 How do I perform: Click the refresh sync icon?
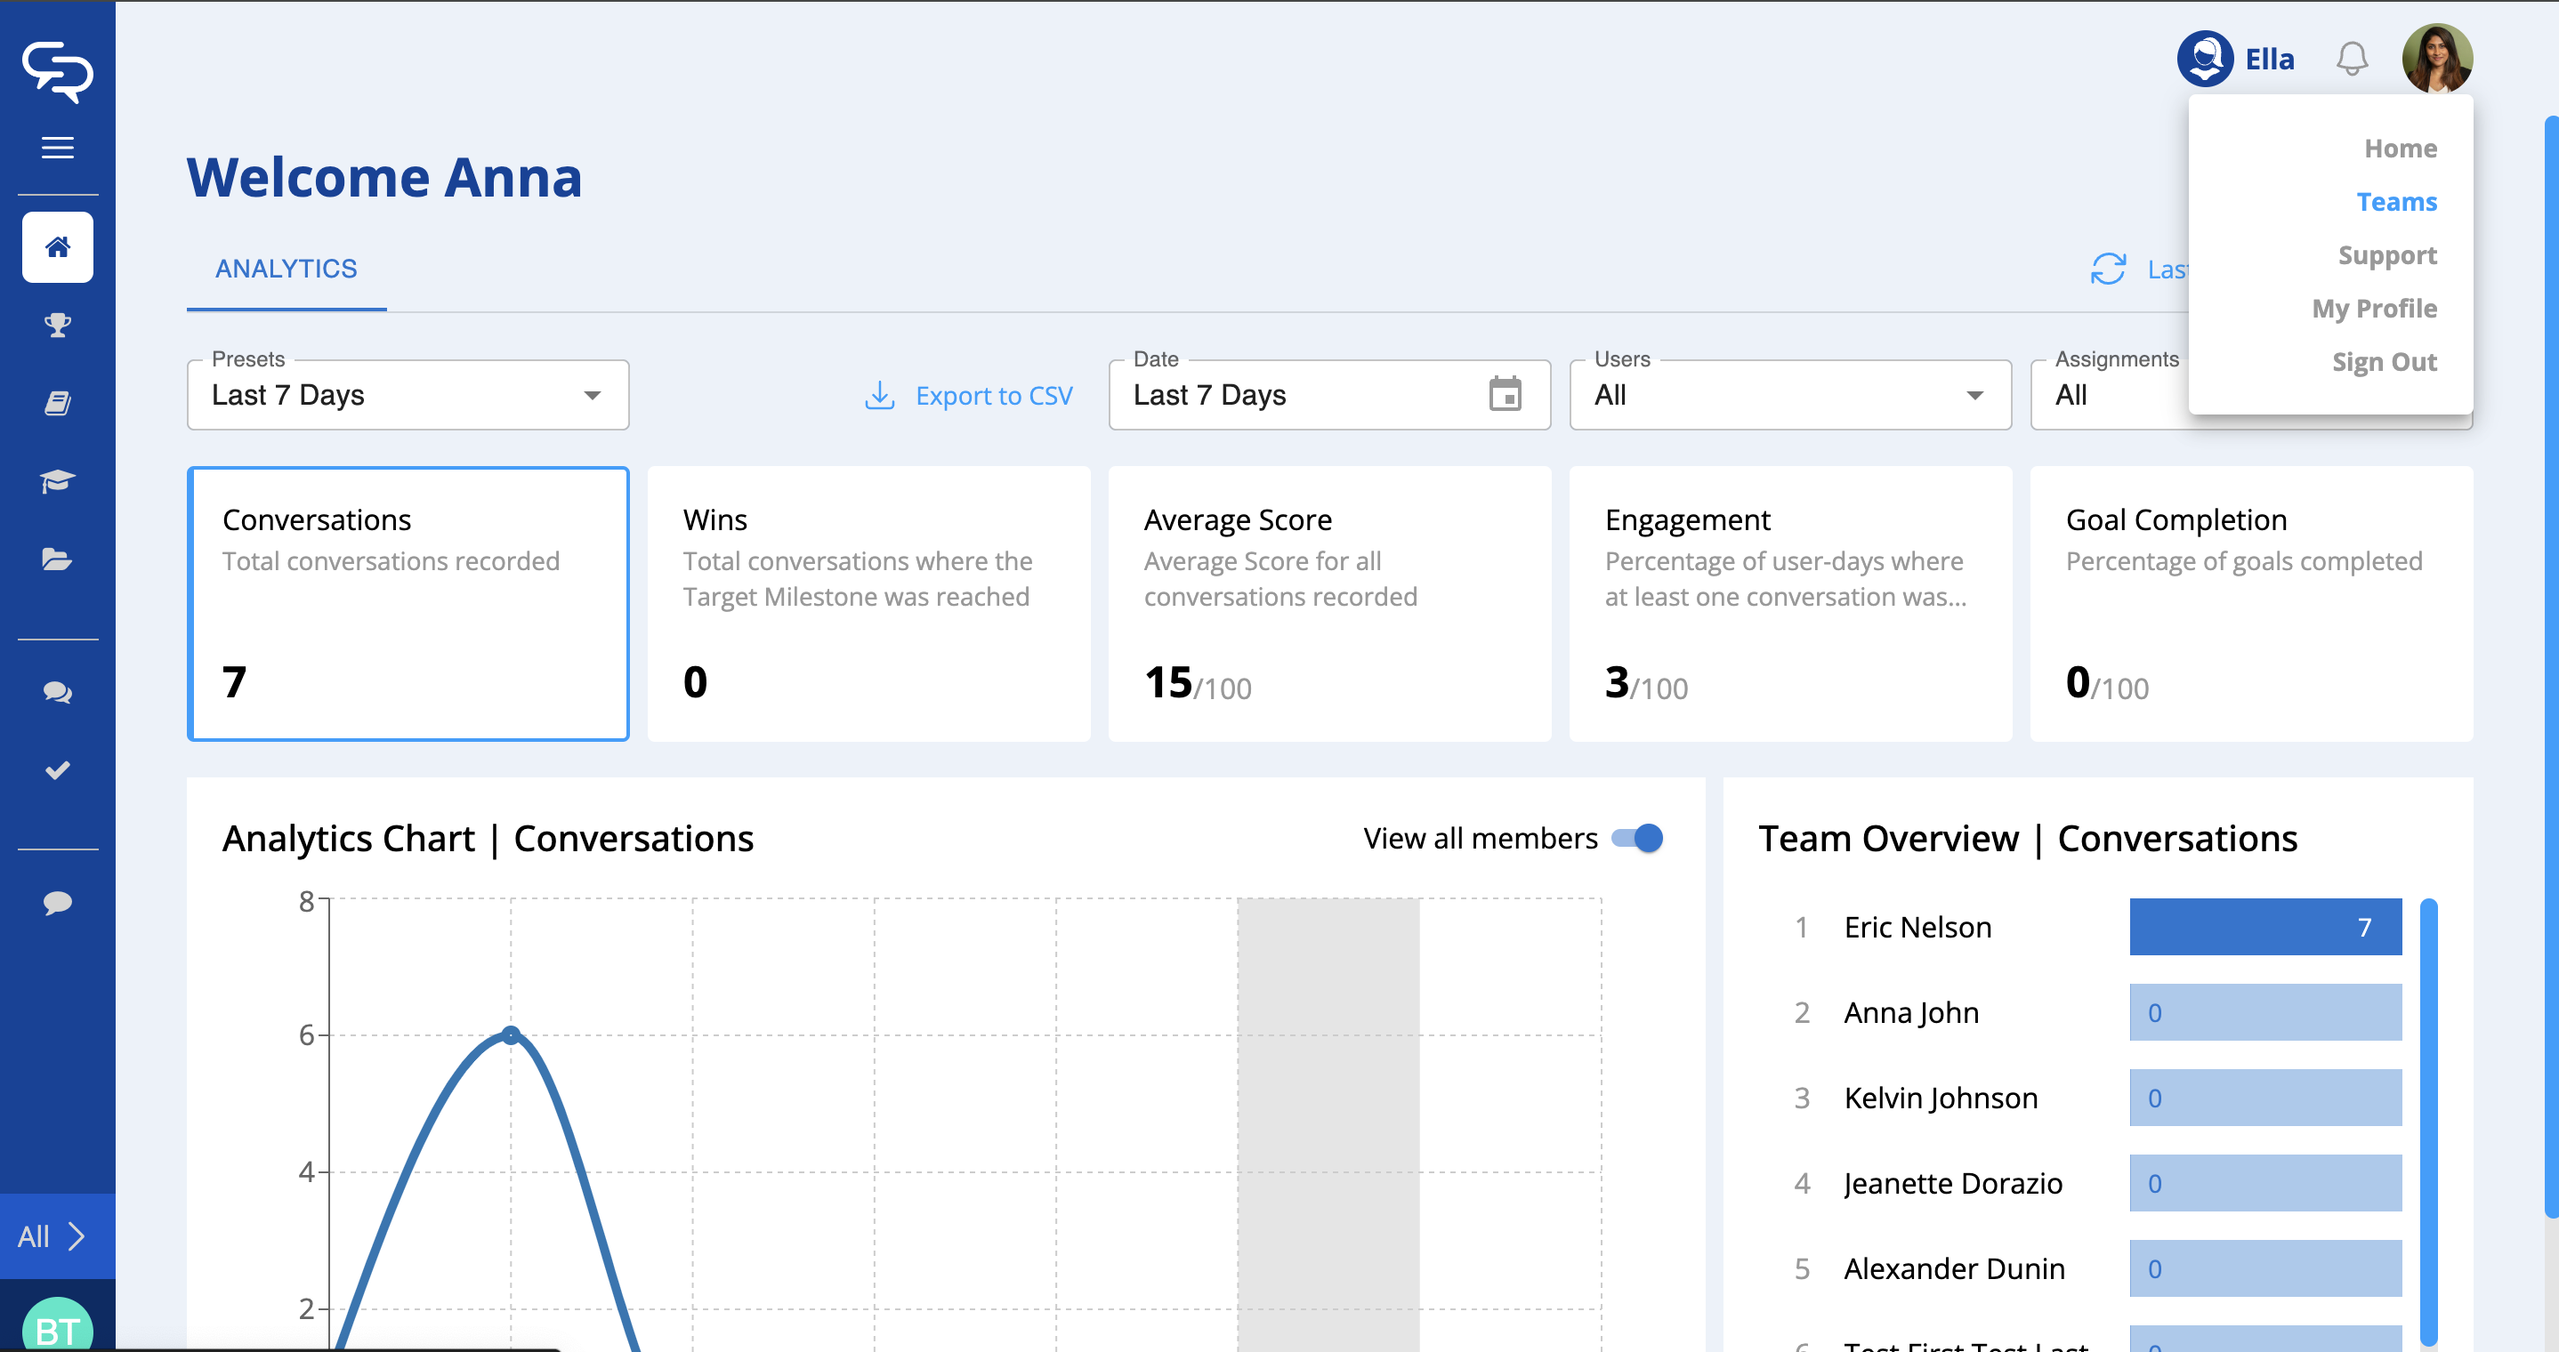(2107, 270)
